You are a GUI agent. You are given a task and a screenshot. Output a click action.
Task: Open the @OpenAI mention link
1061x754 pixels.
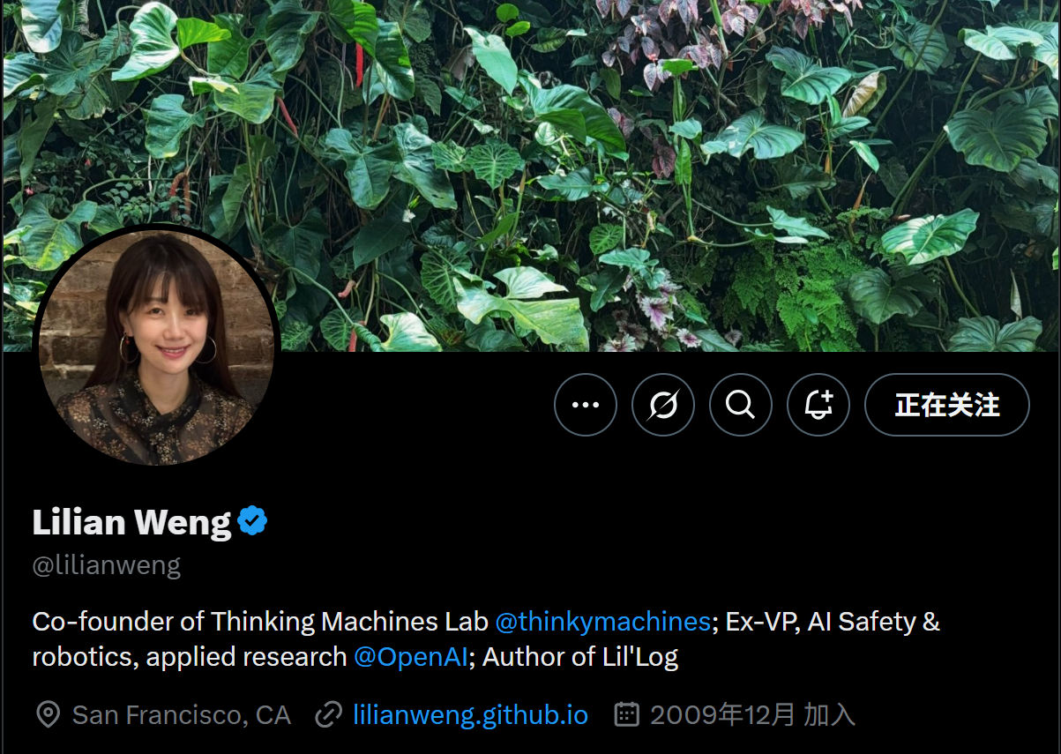pyautogui.click(x=411, y=657)
